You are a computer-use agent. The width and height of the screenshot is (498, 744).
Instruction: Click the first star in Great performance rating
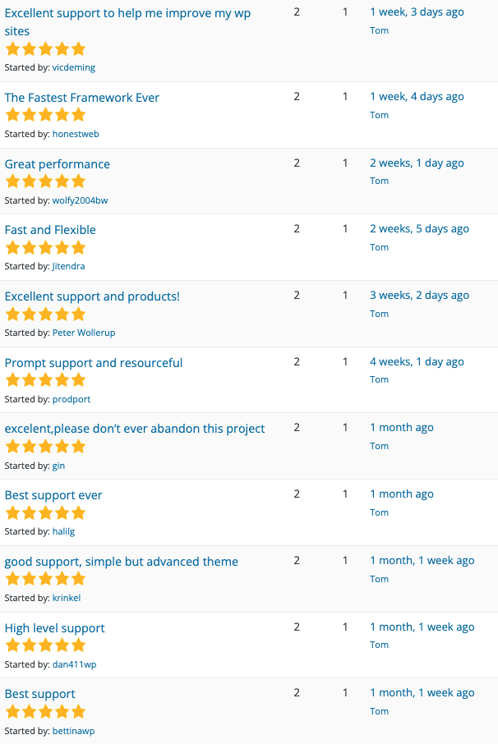click(x=12, y=181)
